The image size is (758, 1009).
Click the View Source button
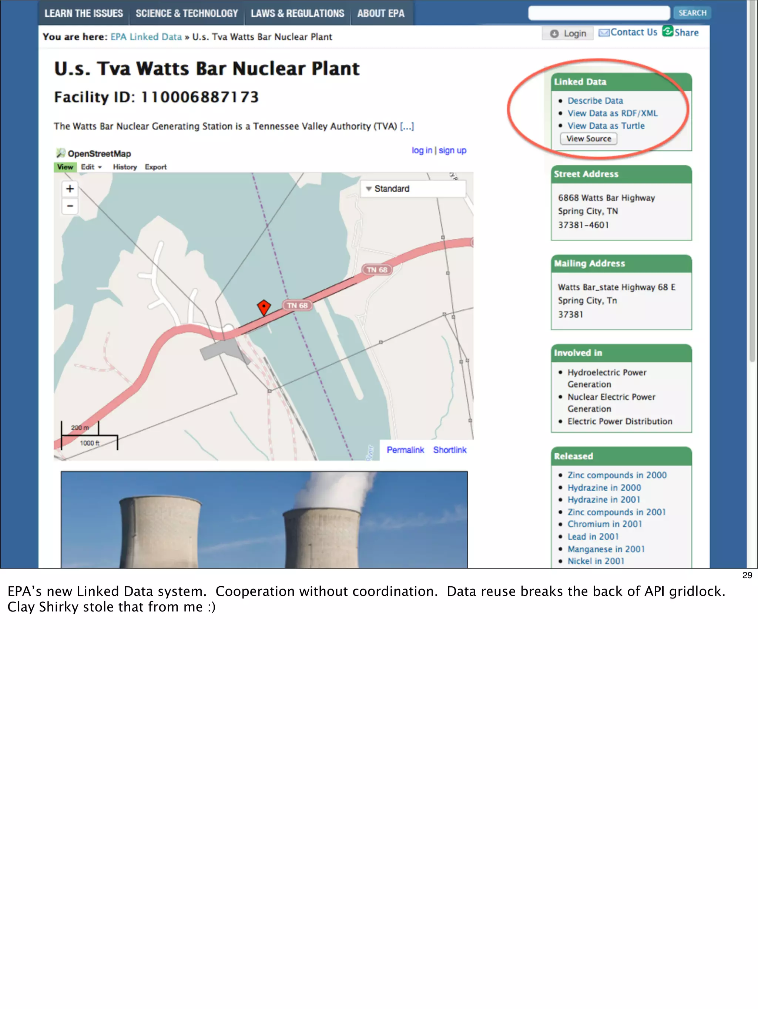588,139
